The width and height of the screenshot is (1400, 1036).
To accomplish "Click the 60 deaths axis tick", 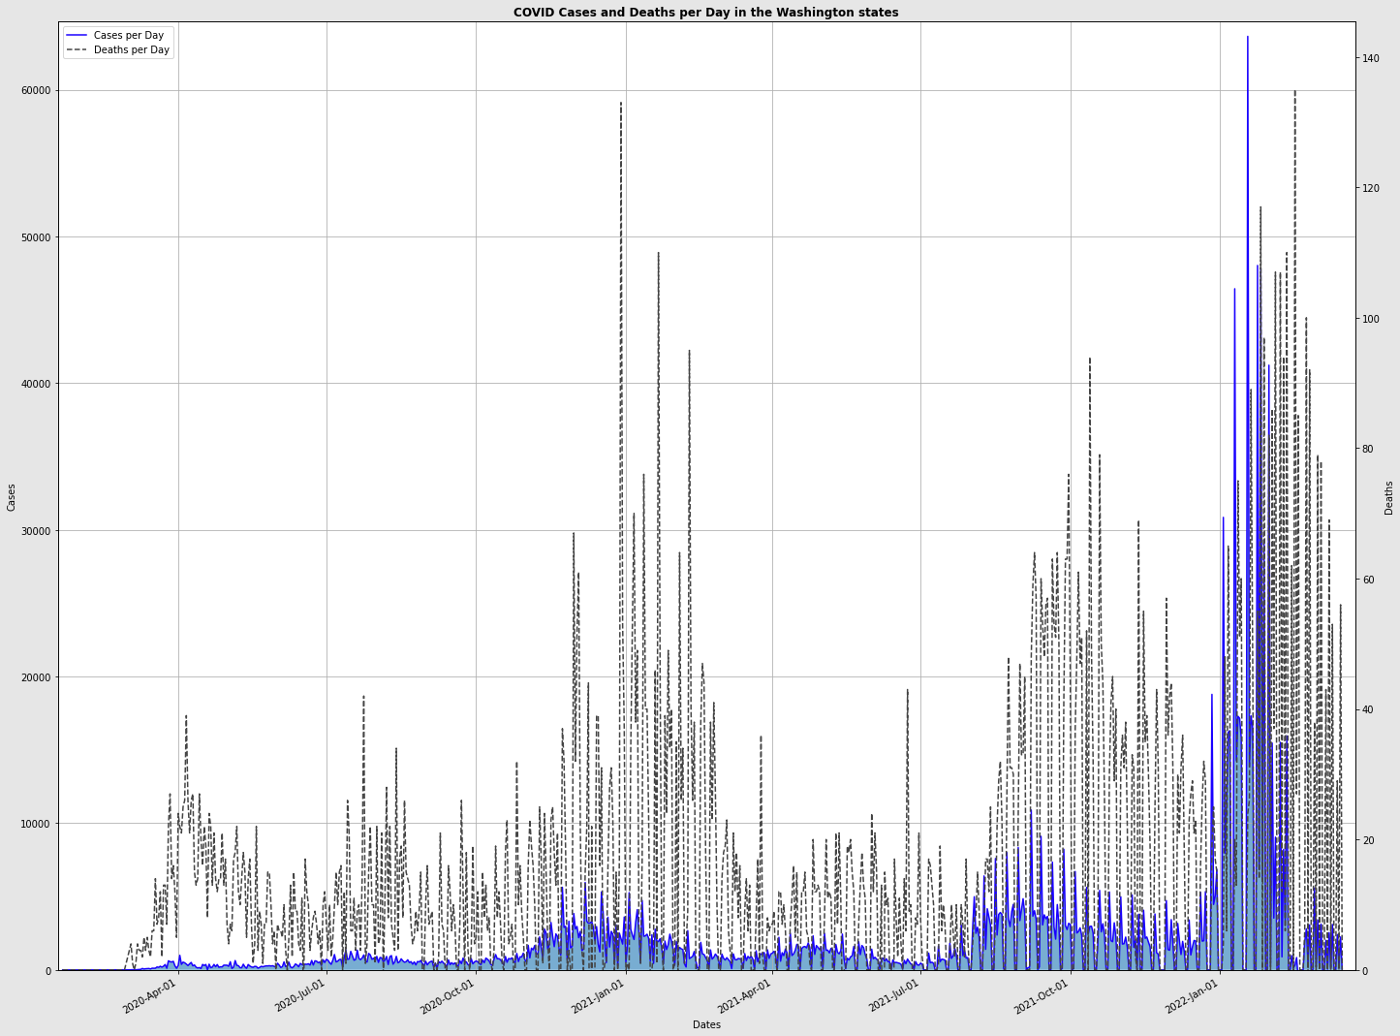I will coord(1368,580).
